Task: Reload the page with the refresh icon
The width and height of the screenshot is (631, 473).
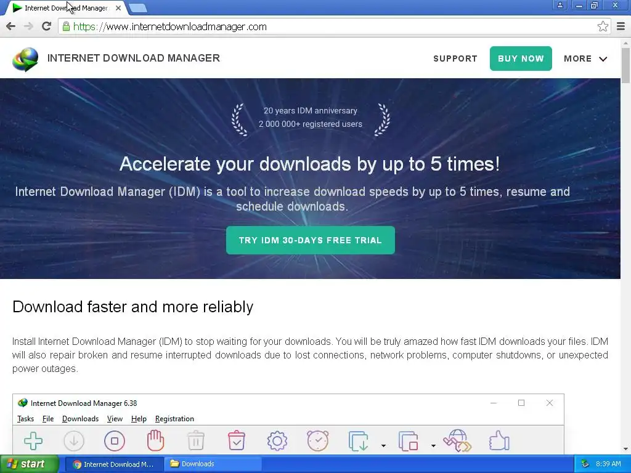Action: click(x=47, y=26)
